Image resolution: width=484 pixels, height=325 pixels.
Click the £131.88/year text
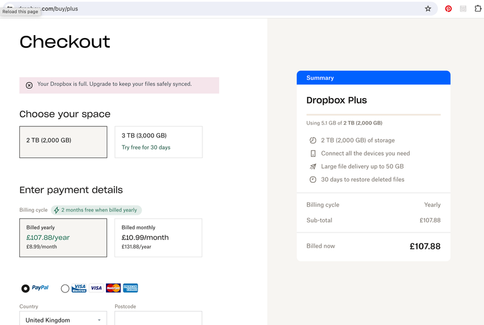136,247
